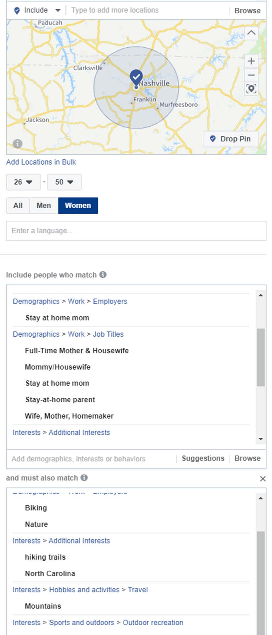Image resolution: width=272 pixels, height=635 pixels.
Task: Click the map target location icon
Action: point(251,89)
